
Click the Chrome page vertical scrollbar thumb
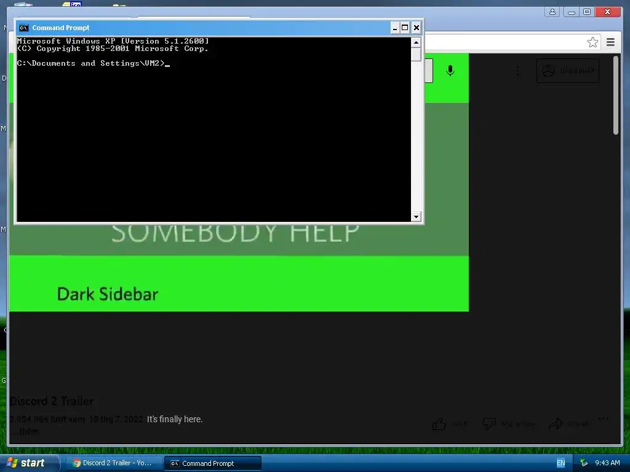tap(615, 95)
